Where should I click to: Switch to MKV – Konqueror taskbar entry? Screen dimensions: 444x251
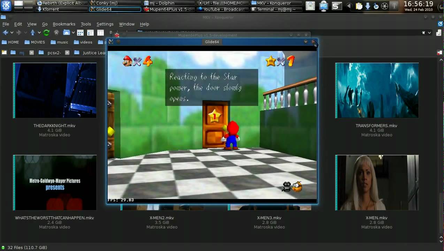(x=276, y=3)
